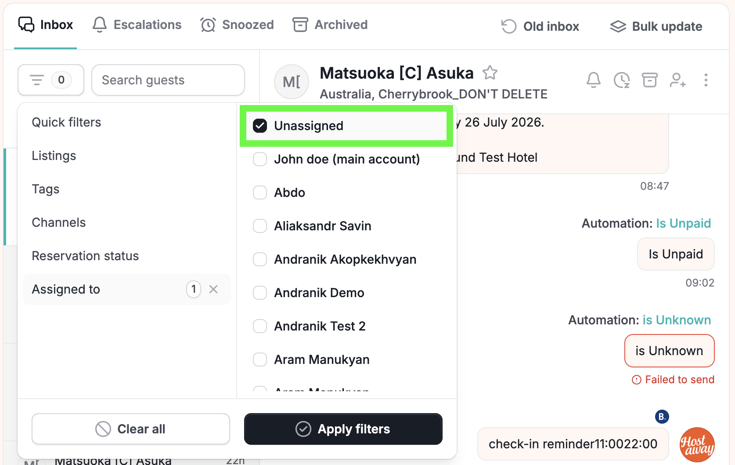Switch to the Archived tab

330,25
